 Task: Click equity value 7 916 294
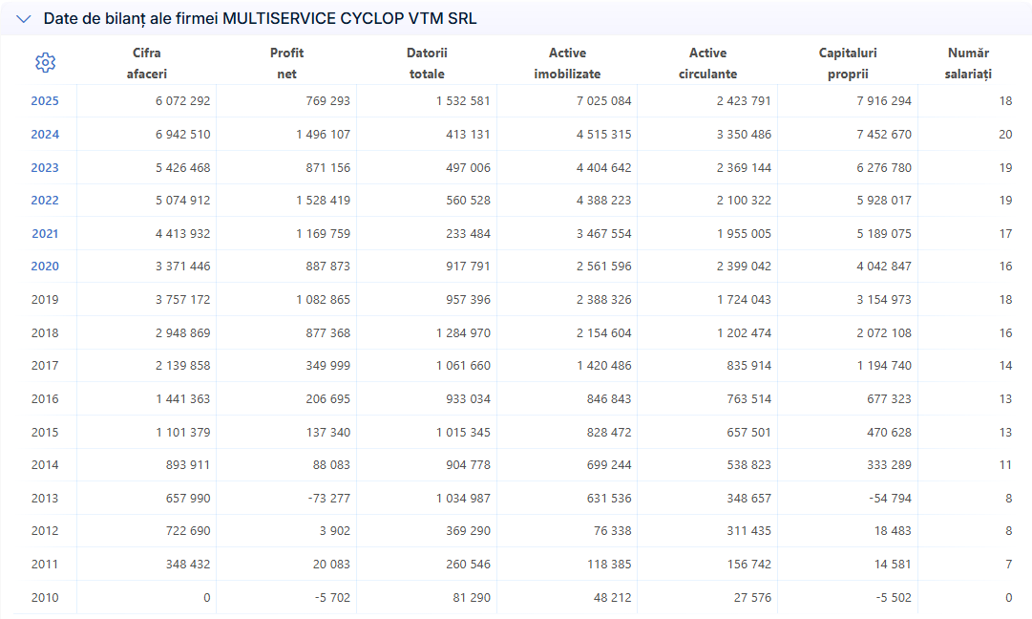point(884,100)
